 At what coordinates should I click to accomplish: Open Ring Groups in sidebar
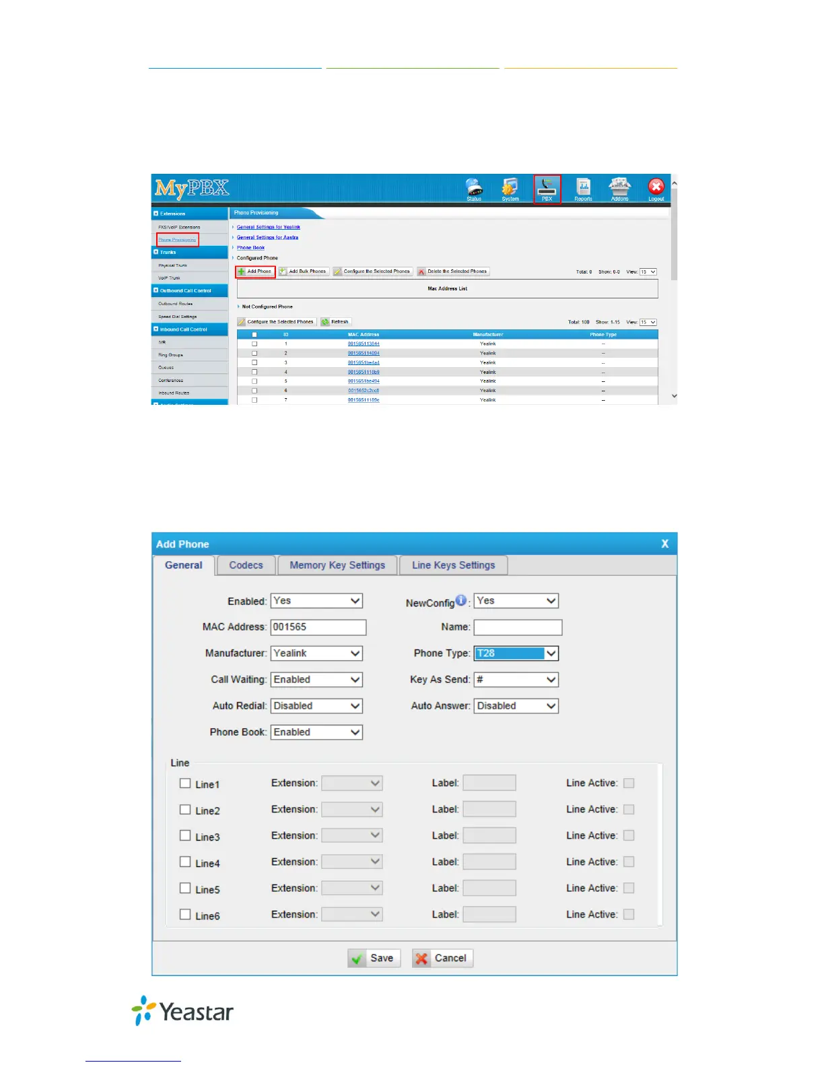171,355
